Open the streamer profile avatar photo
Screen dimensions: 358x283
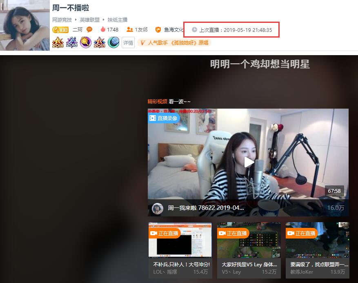[x=25, y=25]
